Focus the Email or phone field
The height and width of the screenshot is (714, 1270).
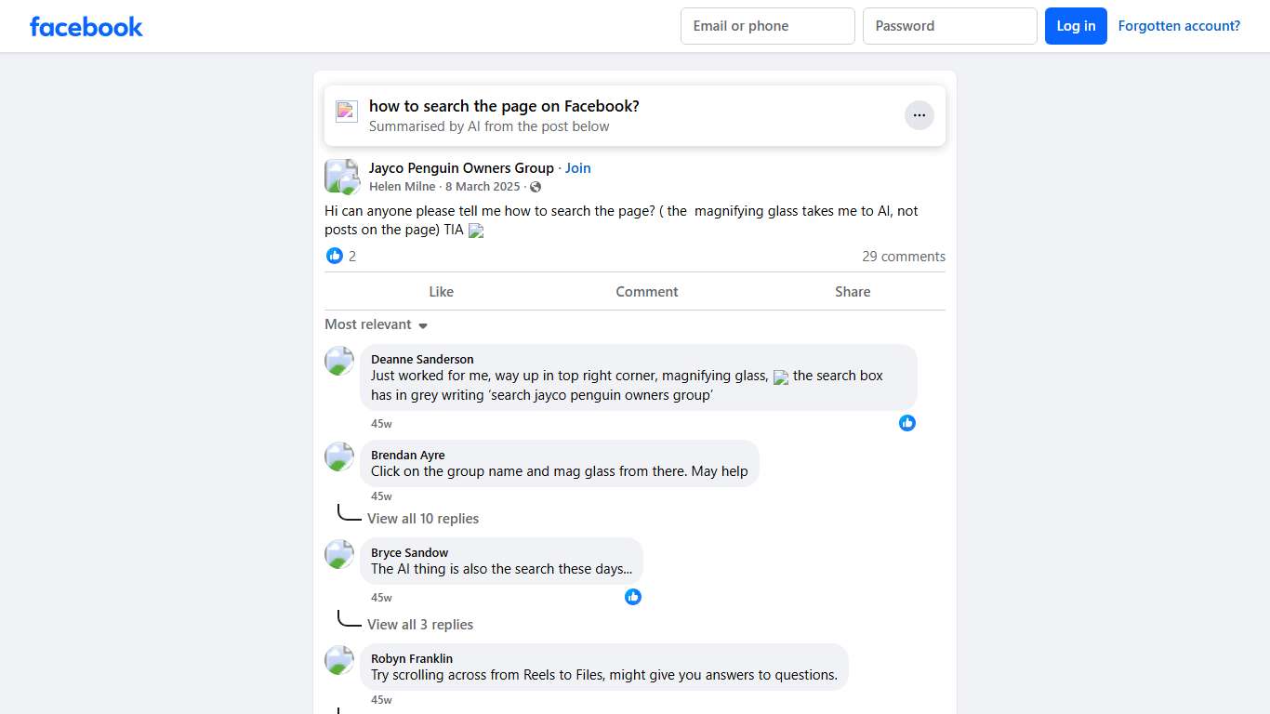(x=767, y=26)
